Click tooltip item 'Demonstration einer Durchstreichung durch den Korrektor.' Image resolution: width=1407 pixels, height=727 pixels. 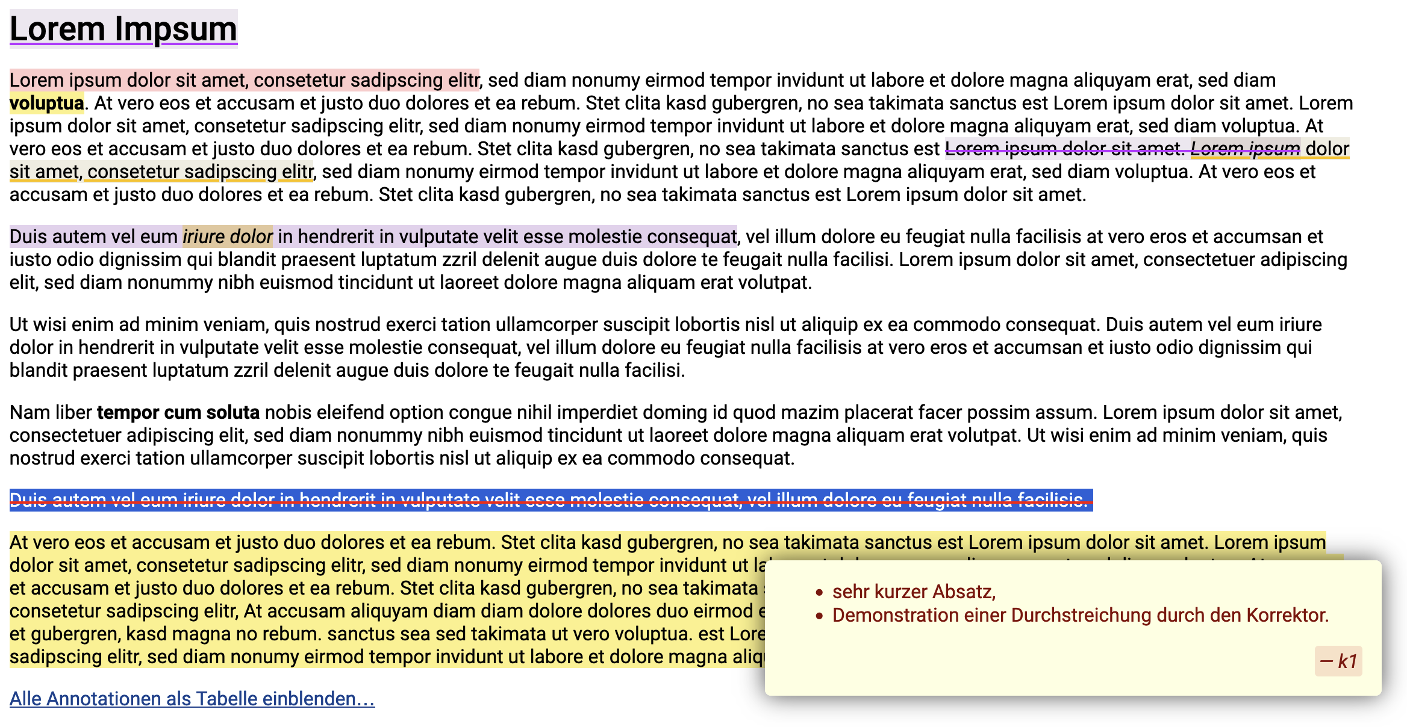(1081, 615)
